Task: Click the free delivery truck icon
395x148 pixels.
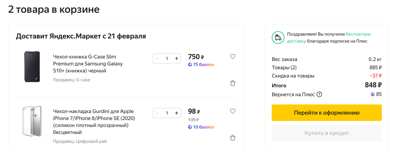Action: 278,38
